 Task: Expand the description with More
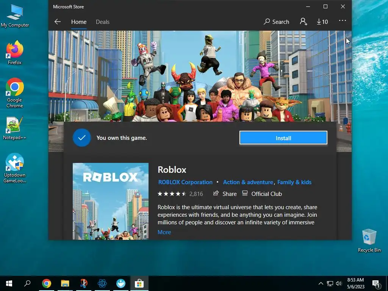[x=164, y=232]
